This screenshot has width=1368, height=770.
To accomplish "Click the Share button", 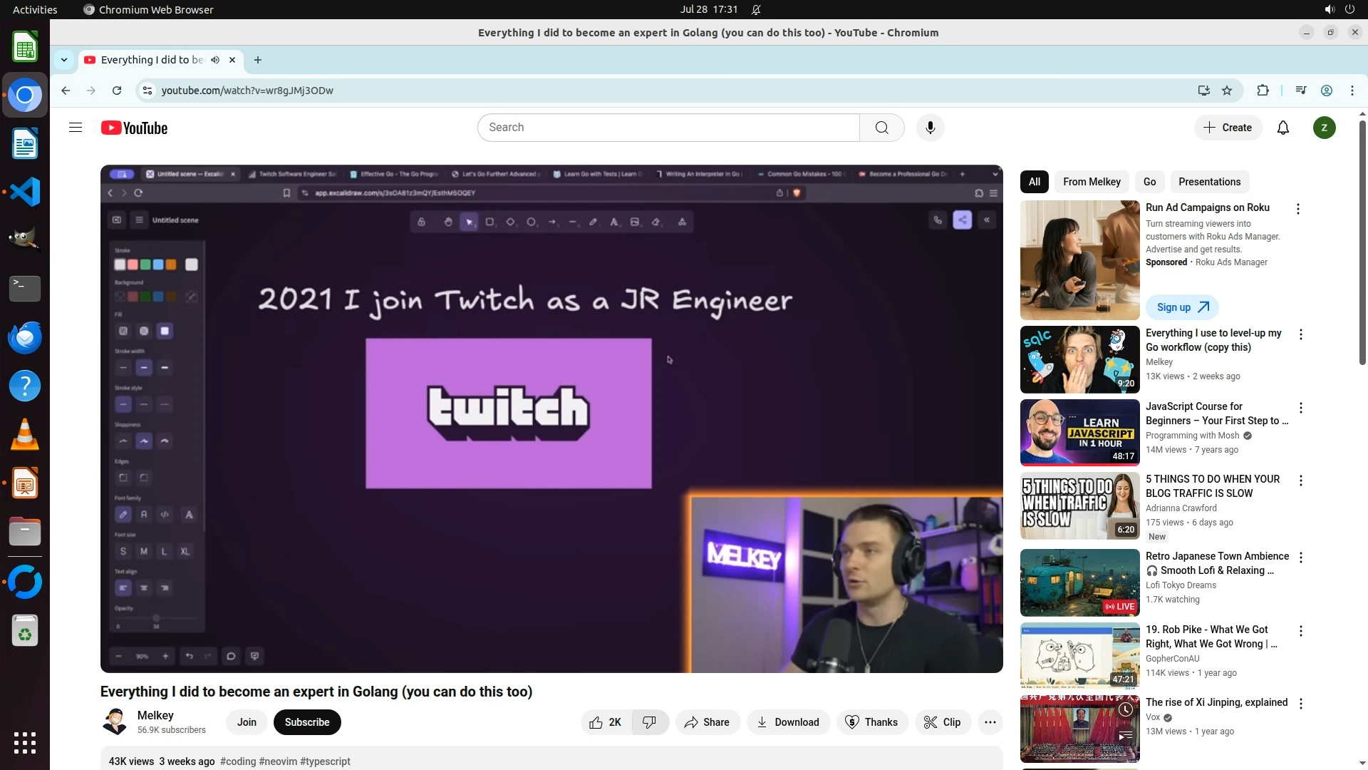I will tap(707, 722).
